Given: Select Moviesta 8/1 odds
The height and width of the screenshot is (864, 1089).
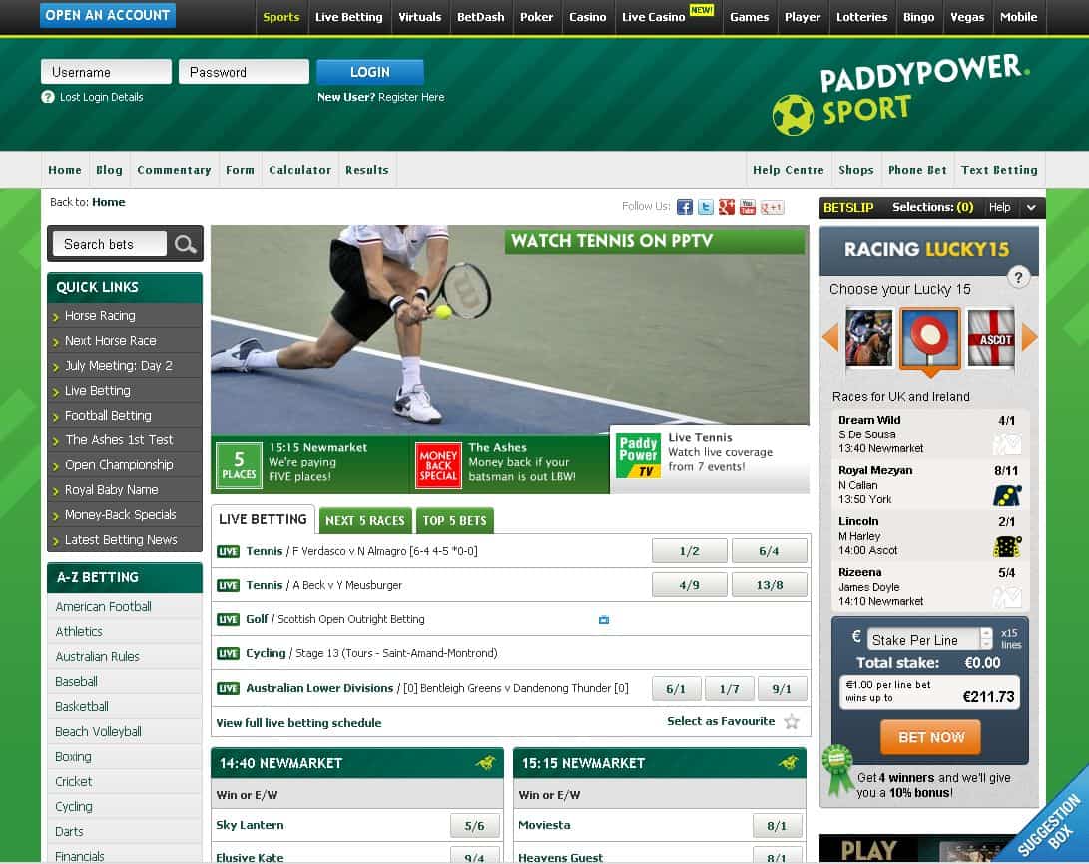Looking at the screenshot, I should click(778, 825).
